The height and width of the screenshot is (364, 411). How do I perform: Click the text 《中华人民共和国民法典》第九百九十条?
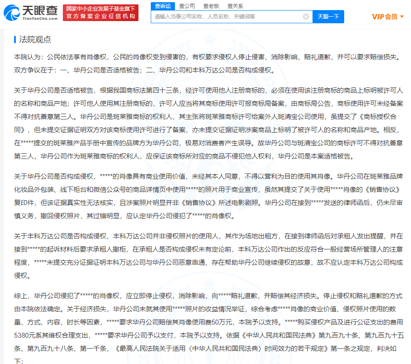299,335
